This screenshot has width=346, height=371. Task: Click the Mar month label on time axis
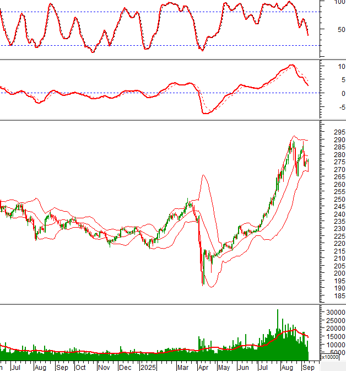coord(183,368)
